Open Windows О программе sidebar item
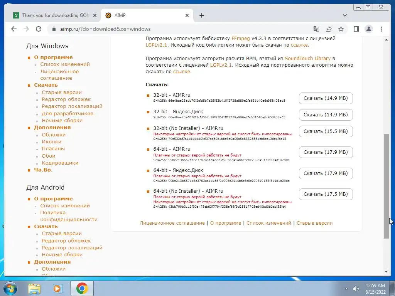The width and height of the screenshot is (395, 296). [53, 57]
